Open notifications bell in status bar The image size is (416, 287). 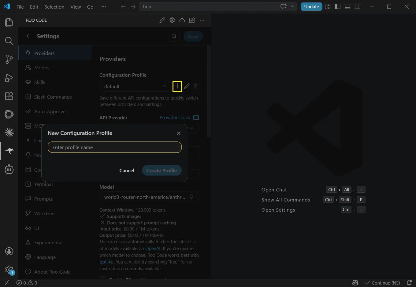coord(409,283)
